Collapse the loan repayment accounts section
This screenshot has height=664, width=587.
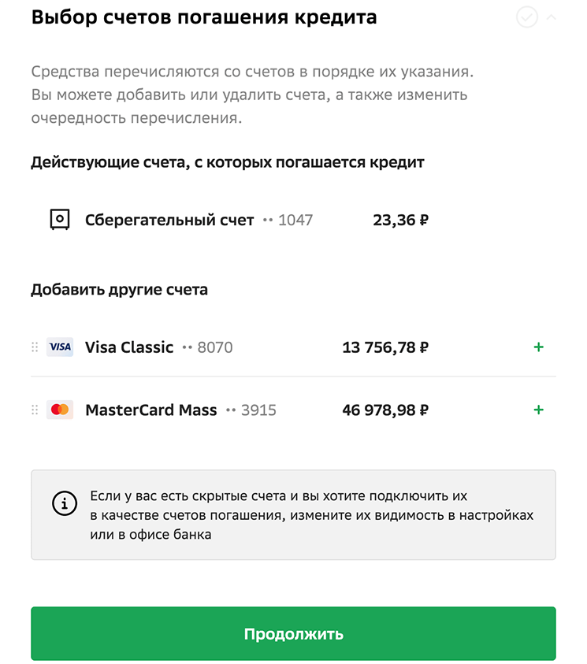click(551, 17)
